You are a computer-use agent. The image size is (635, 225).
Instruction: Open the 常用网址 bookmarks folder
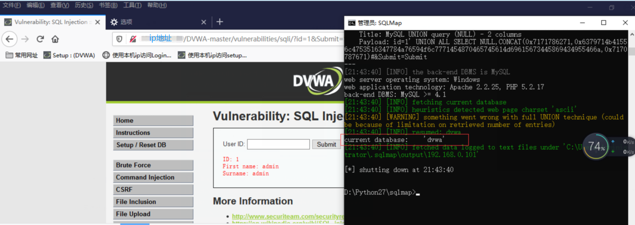pos(22,55)
